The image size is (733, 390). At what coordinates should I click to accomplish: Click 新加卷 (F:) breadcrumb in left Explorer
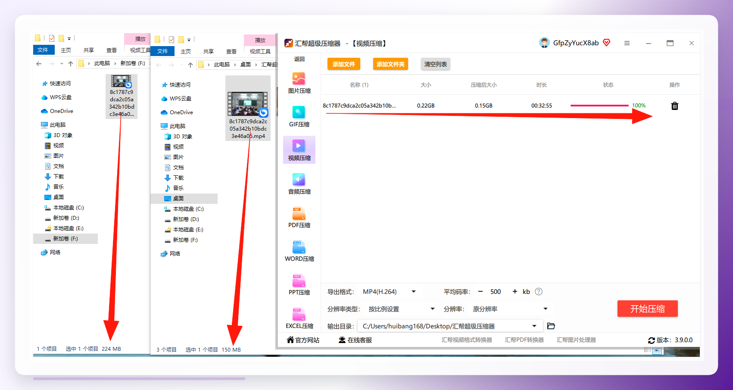(x=133, y=63)
